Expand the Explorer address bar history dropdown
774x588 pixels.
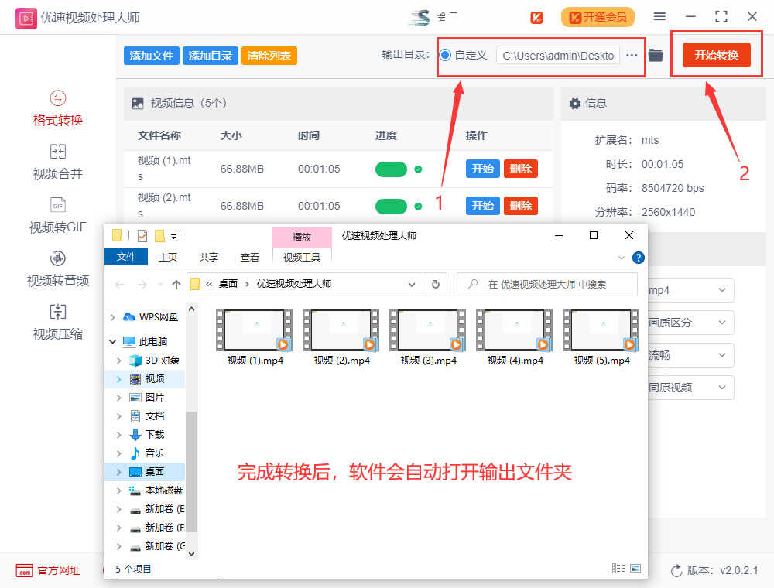411,284
